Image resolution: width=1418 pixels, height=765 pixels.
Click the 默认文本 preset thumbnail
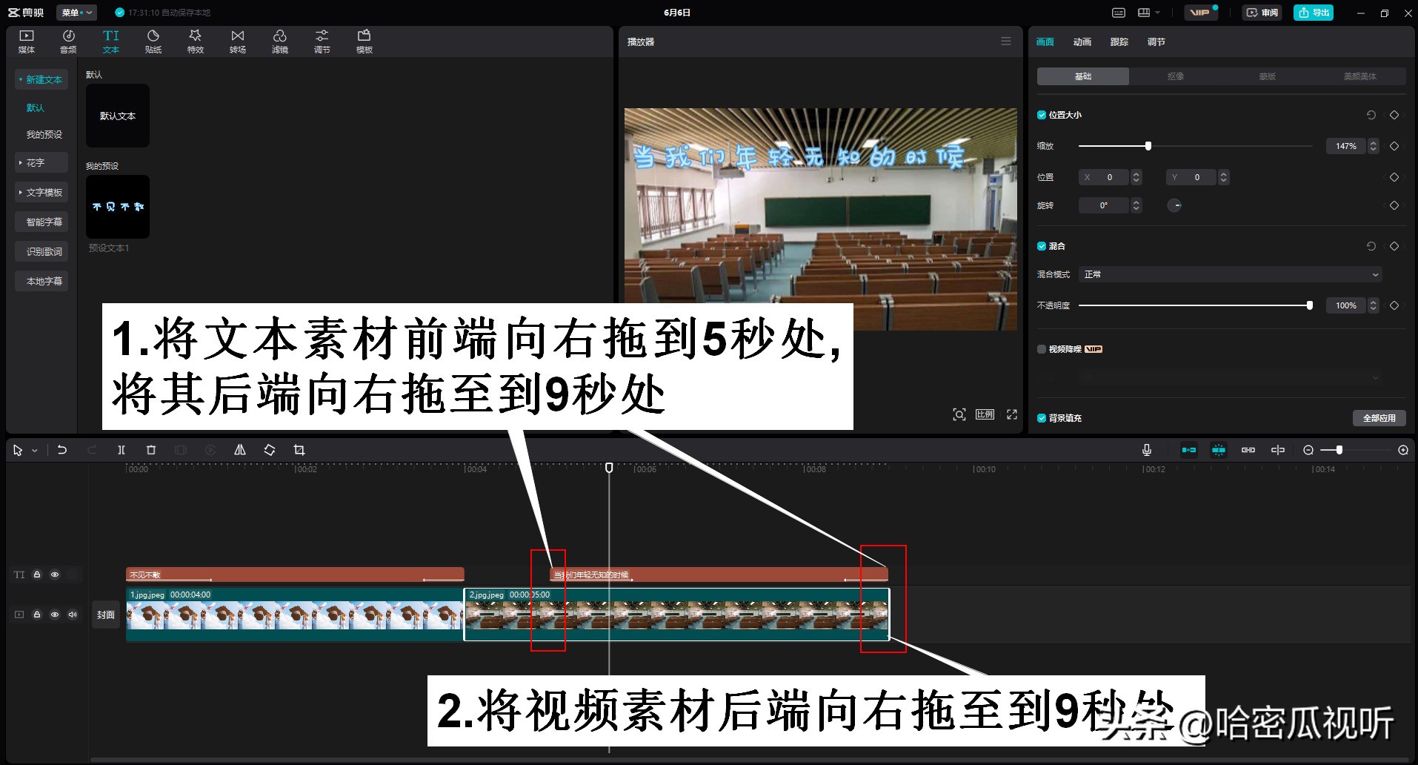point(117,116)
